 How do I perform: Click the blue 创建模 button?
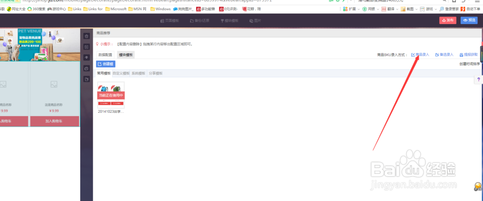point(106,64)
